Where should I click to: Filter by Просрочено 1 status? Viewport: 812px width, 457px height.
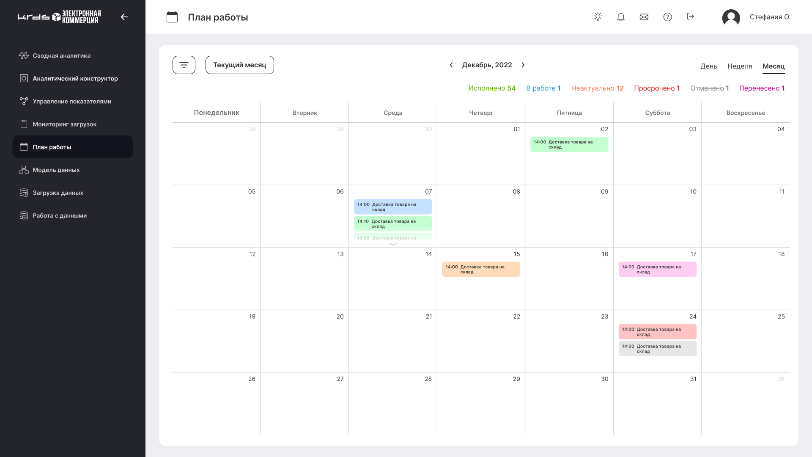657,88
